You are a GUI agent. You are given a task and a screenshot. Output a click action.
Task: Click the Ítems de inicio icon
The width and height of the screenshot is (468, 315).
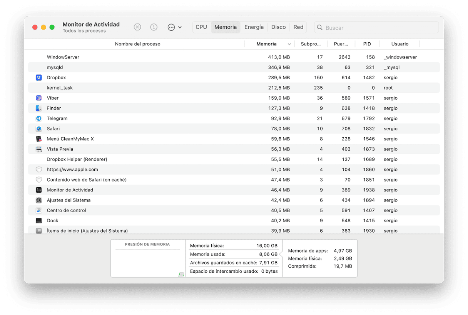point(38,231)
